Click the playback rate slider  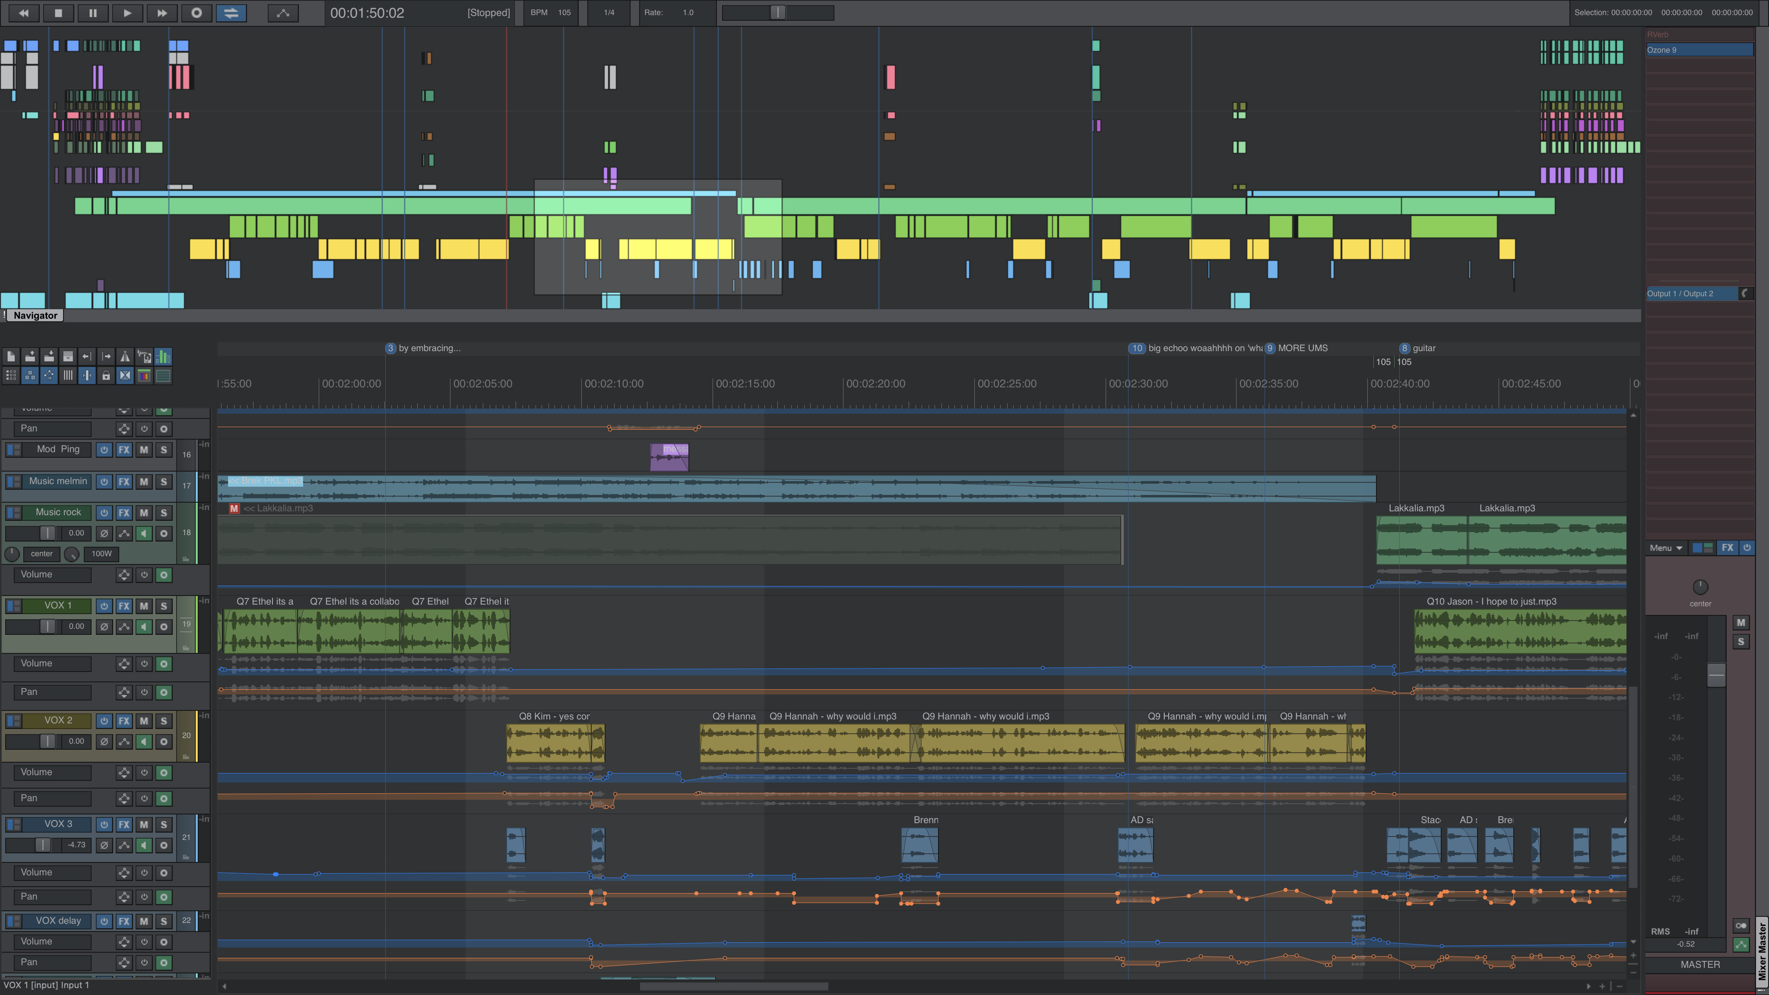777,13
